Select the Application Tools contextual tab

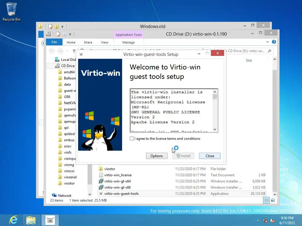point(129,35)
